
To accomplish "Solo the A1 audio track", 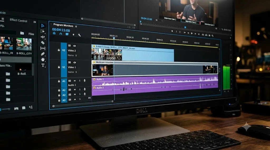I will point(80,81).
